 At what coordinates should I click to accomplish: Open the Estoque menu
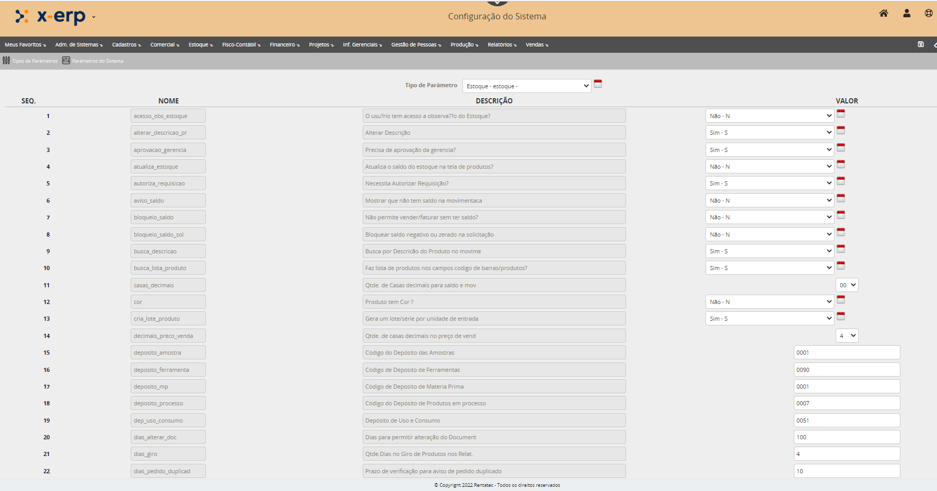[200, 45]
